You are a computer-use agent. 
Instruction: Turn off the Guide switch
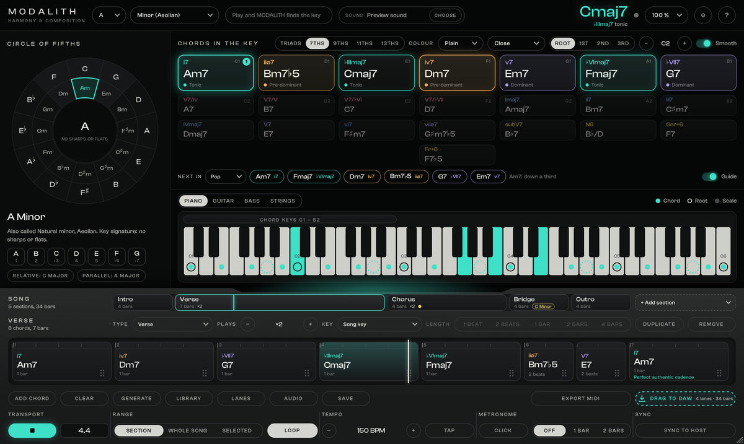(709, 176)
